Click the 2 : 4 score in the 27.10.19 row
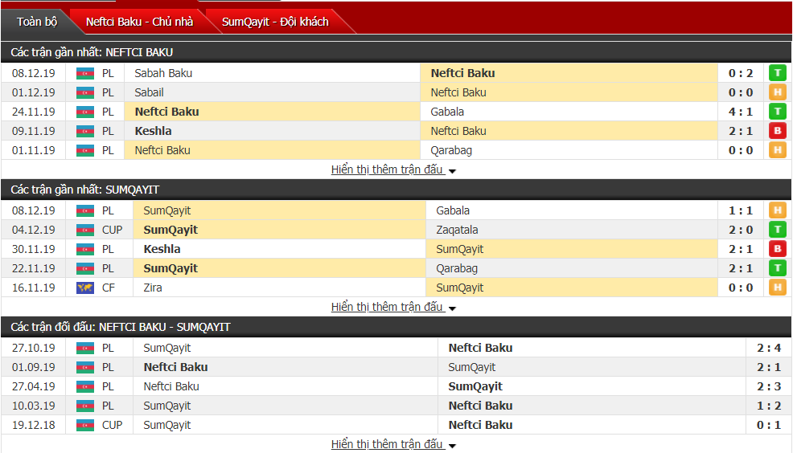Viewport: 793px width, 453px height. (769, 348)
